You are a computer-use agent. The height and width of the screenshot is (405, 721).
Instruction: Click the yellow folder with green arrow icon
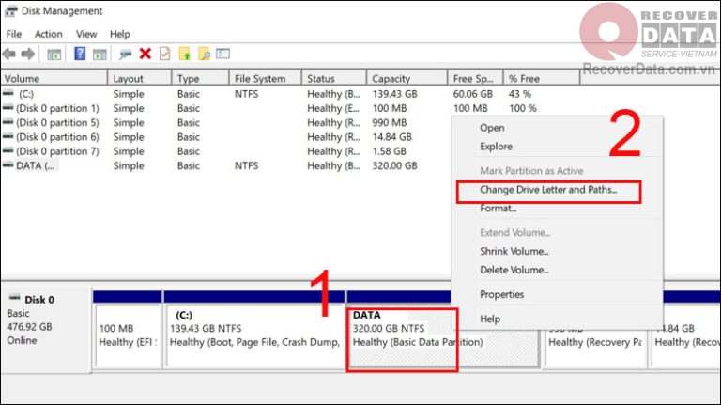pyautogui.click(x=186, y=54)
